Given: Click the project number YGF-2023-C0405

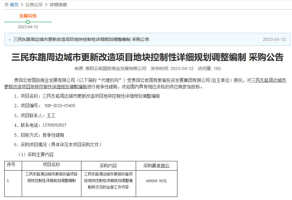Looking at the screenshot, I should (60, 106).
